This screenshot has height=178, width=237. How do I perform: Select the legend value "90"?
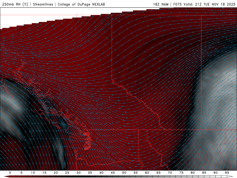click(215, 173)
